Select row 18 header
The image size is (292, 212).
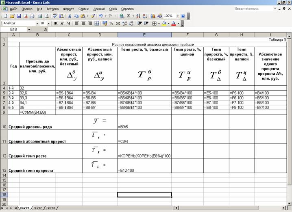(4, 195)
